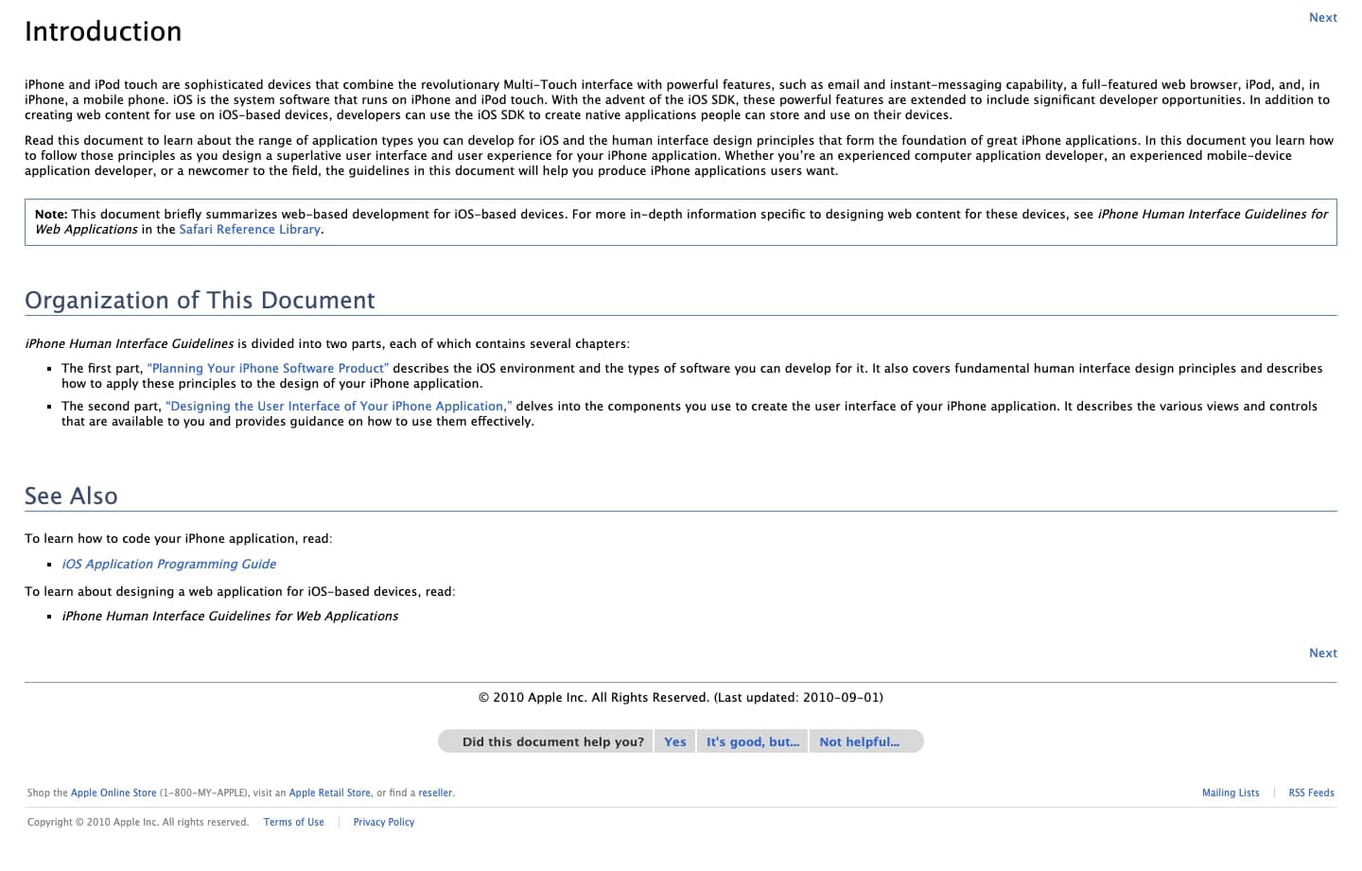Open the Safari Reference Library link
The width and height of the screenshot is (1362, 871).
(x=250, y=230)
